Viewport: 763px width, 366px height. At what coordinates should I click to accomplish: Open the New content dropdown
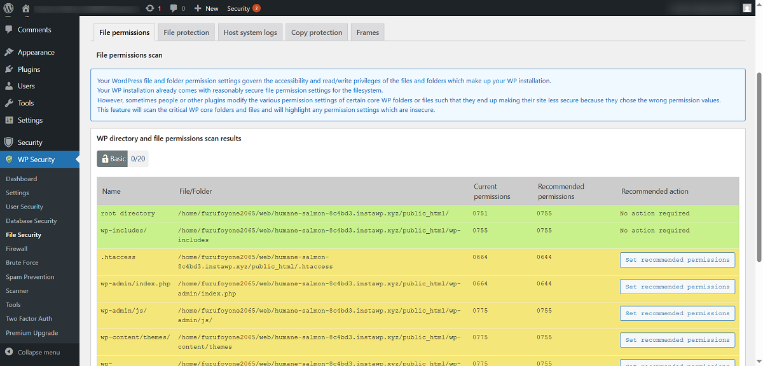point(206,8)
